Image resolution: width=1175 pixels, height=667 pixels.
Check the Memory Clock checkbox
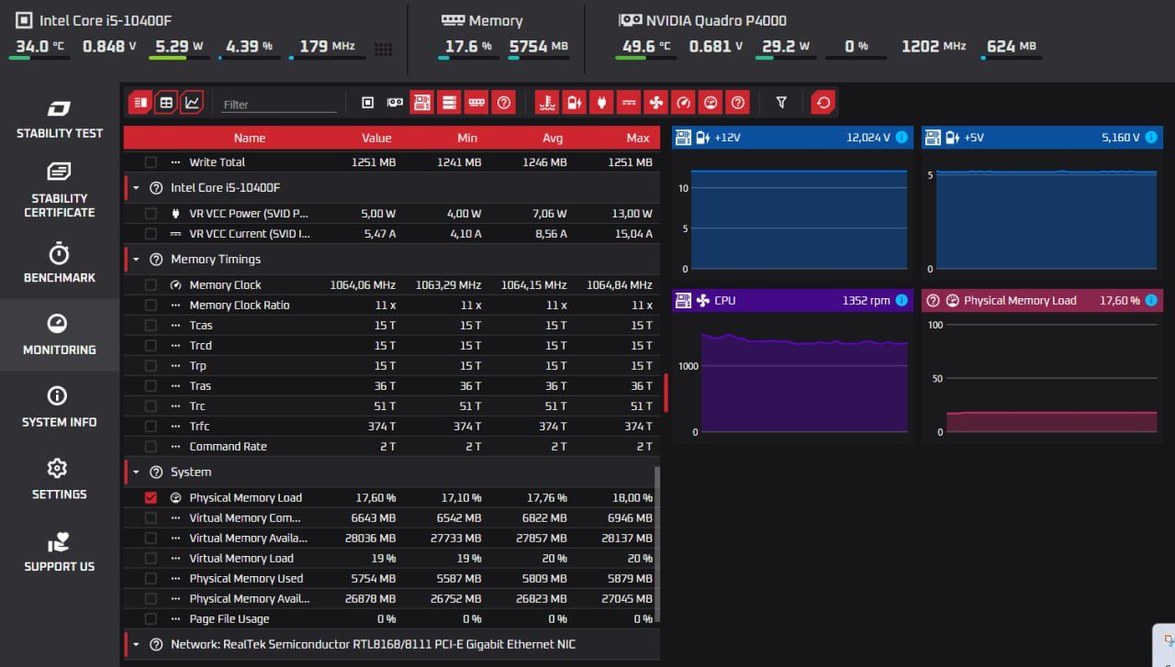pyautogui.click(x=151, y=285)
